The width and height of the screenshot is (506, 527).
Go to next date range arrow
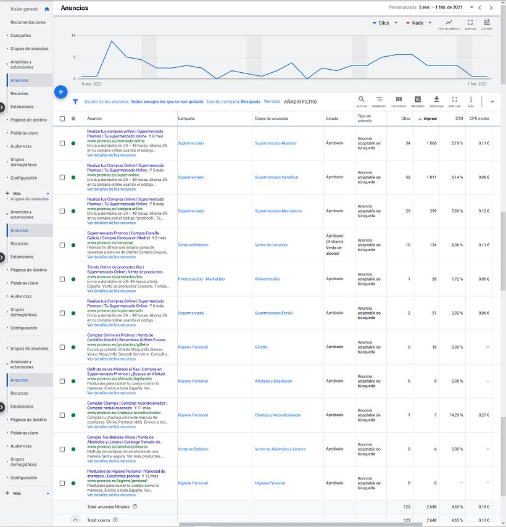pyautogui.click(x=491, y=8)
